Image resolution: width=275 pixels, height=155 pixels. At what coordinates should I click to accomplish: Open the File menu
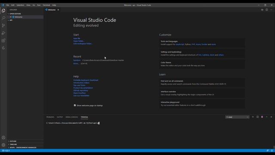click(x=8, y=5)
